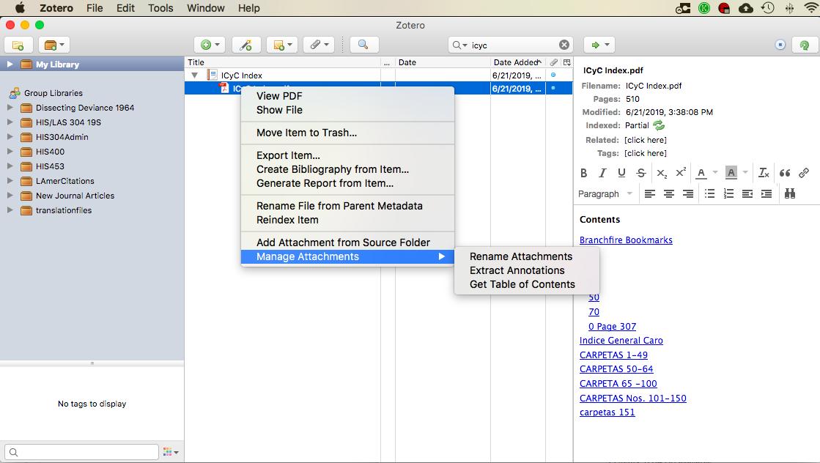Screen dimensions: 820x463
Task: Open the Locate green arrow dropdown
Action: (x=599, y=45)
